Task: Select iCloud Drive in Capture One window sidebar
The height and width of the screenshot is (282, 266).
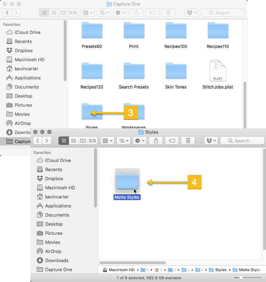Action: click(x=27, y=32)
